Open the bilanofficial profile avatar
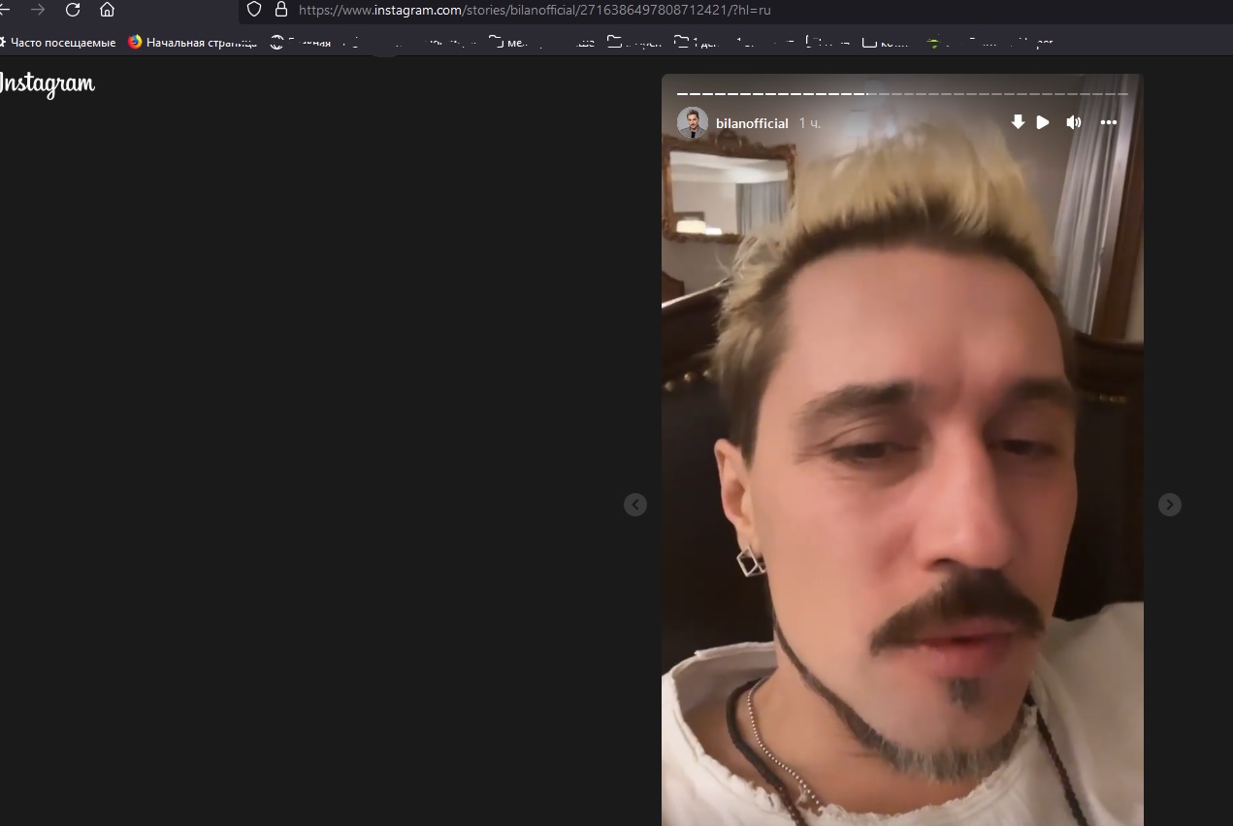This screenshot has width=1233, height=826. click(693, 123)
